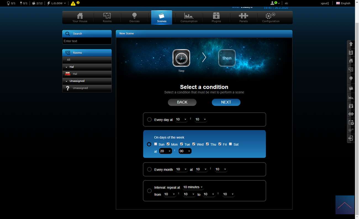This screenshot has height=219, width=359.
Task: Click the save floppy icon in right sidebar
Action: click(x=351, y=52)
